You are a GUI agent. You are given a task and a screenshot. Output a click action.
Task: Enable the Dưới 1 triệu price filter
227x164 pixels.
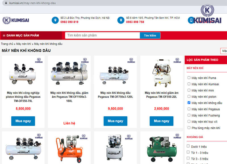[188, 146]
